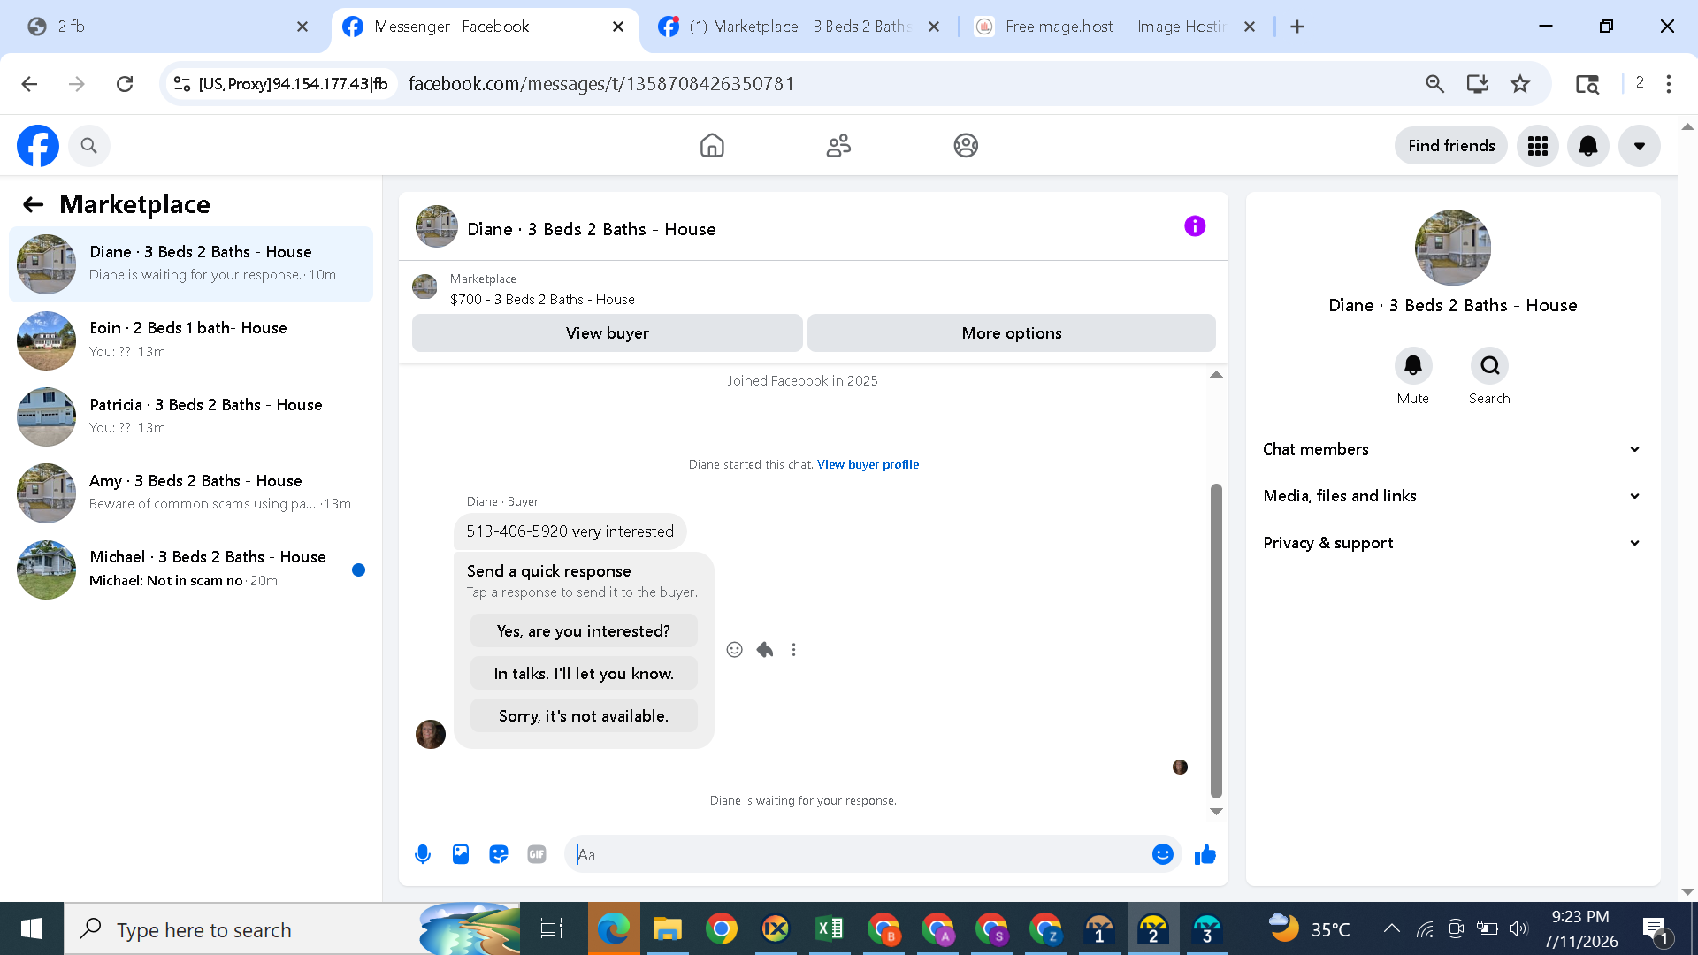This screenshot has height=955, width=1698.
Task: Open File Explorer from the taskbar
Action: pyautogui.click(x=667, y=929)
